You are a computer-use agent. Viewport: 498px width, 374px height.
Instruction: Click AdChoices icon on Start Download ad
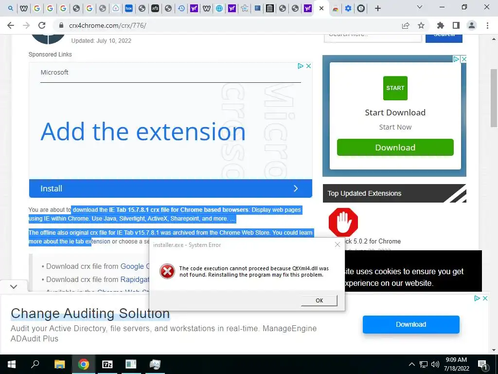456,59
